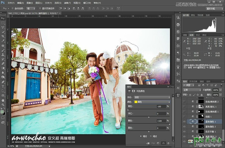Click the trash icon in Properties panel
This screenshot has height=148, width=225.
169,143
